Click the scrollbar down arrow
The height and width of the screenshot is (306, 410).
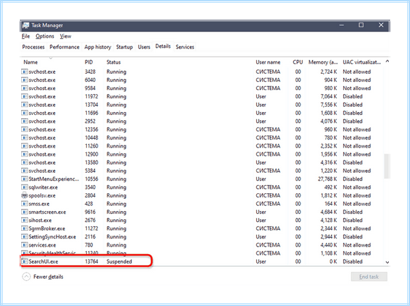387,262
